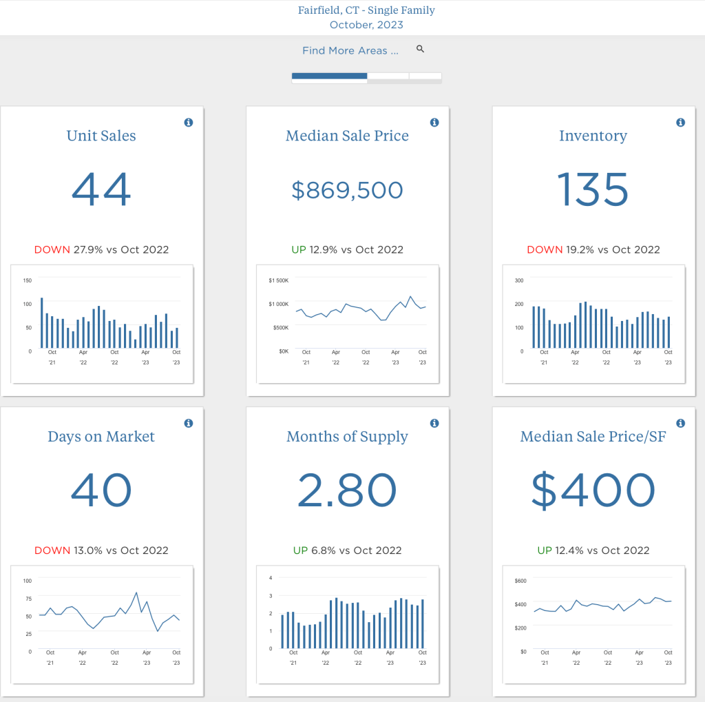Click the $869,500 median price value

point(347,190)
